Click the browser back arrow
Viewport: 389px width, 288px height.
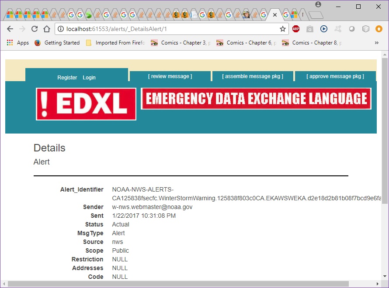click(10, 29)
